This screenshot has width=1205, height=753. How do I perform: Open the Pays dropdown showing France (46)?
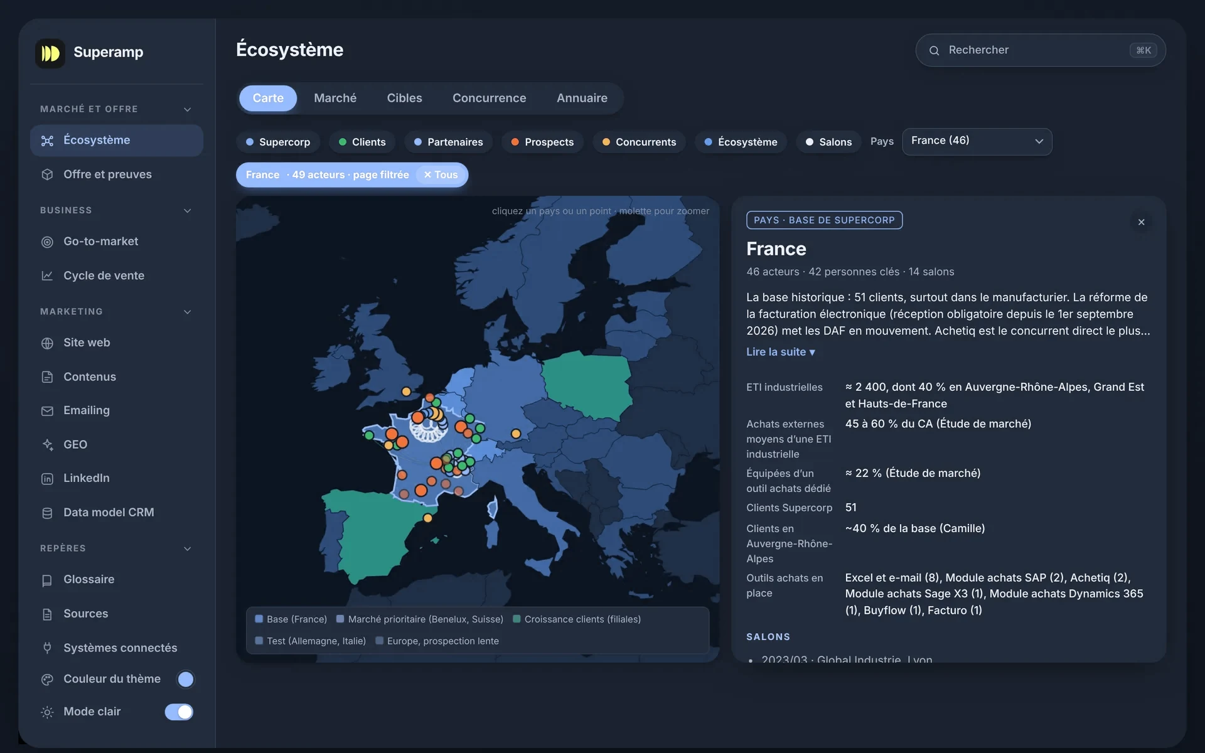977,141
